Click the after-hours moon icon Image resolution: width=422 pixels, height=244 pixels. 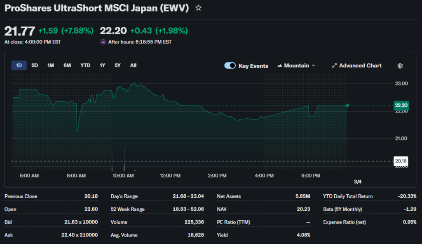pyautogui.click(x=103, y=42)
